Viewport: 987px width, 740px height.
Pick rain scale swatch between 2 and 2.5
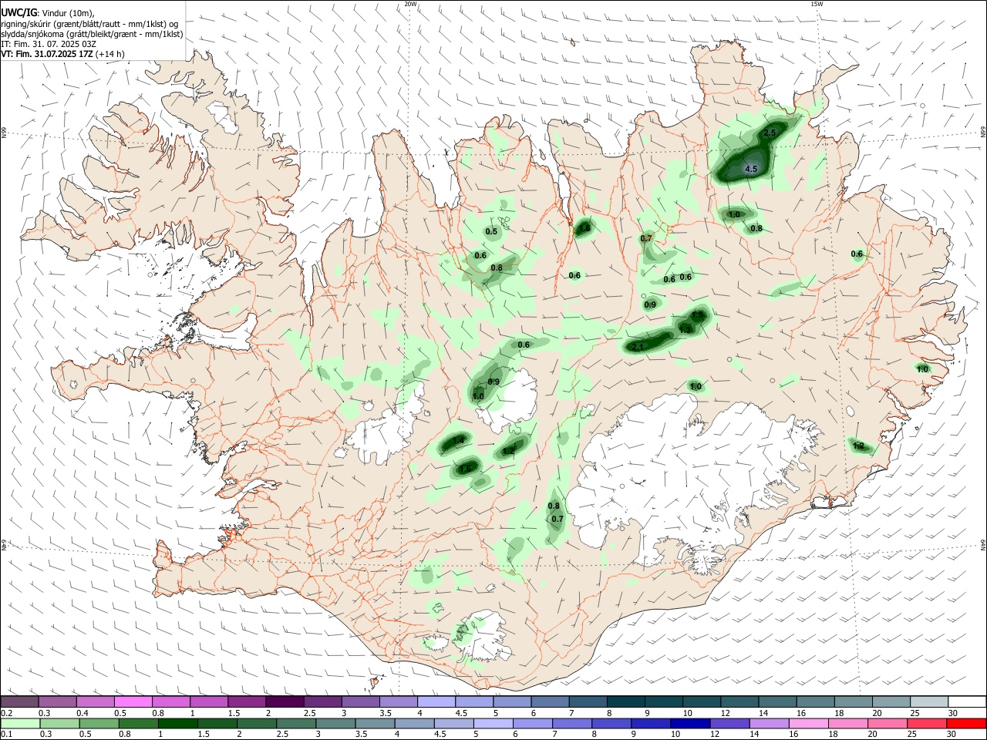(x=256, y=723)
